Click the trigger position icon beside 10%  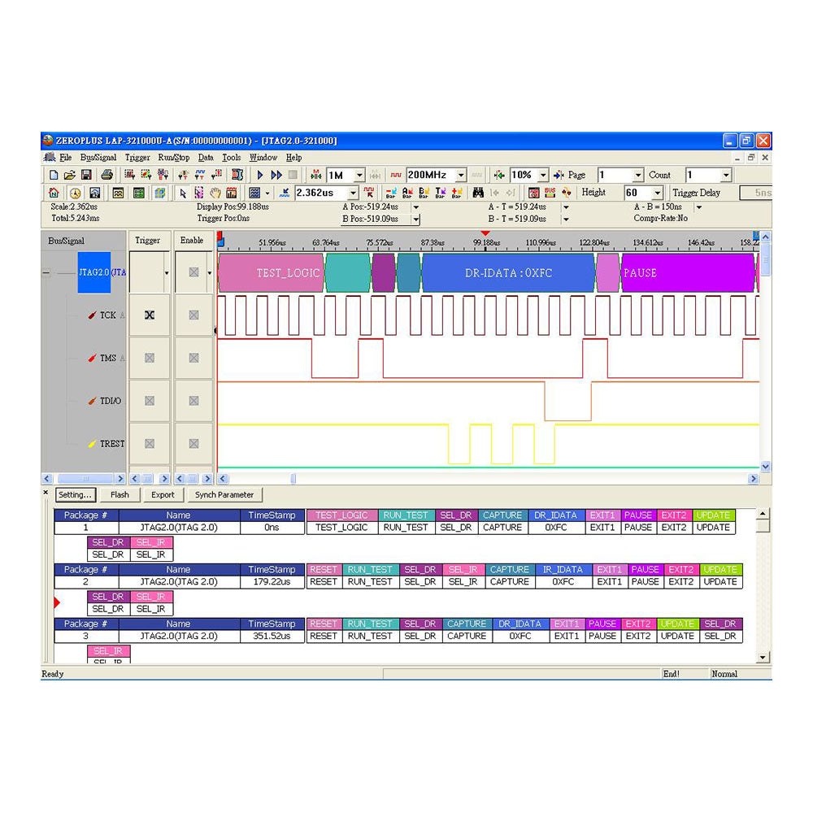[x=499, y=176]
